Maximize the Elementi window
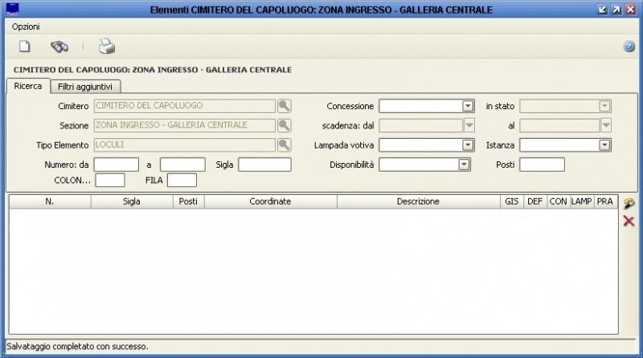This screenshot has width=643, height=358. (x=616, y=10)
